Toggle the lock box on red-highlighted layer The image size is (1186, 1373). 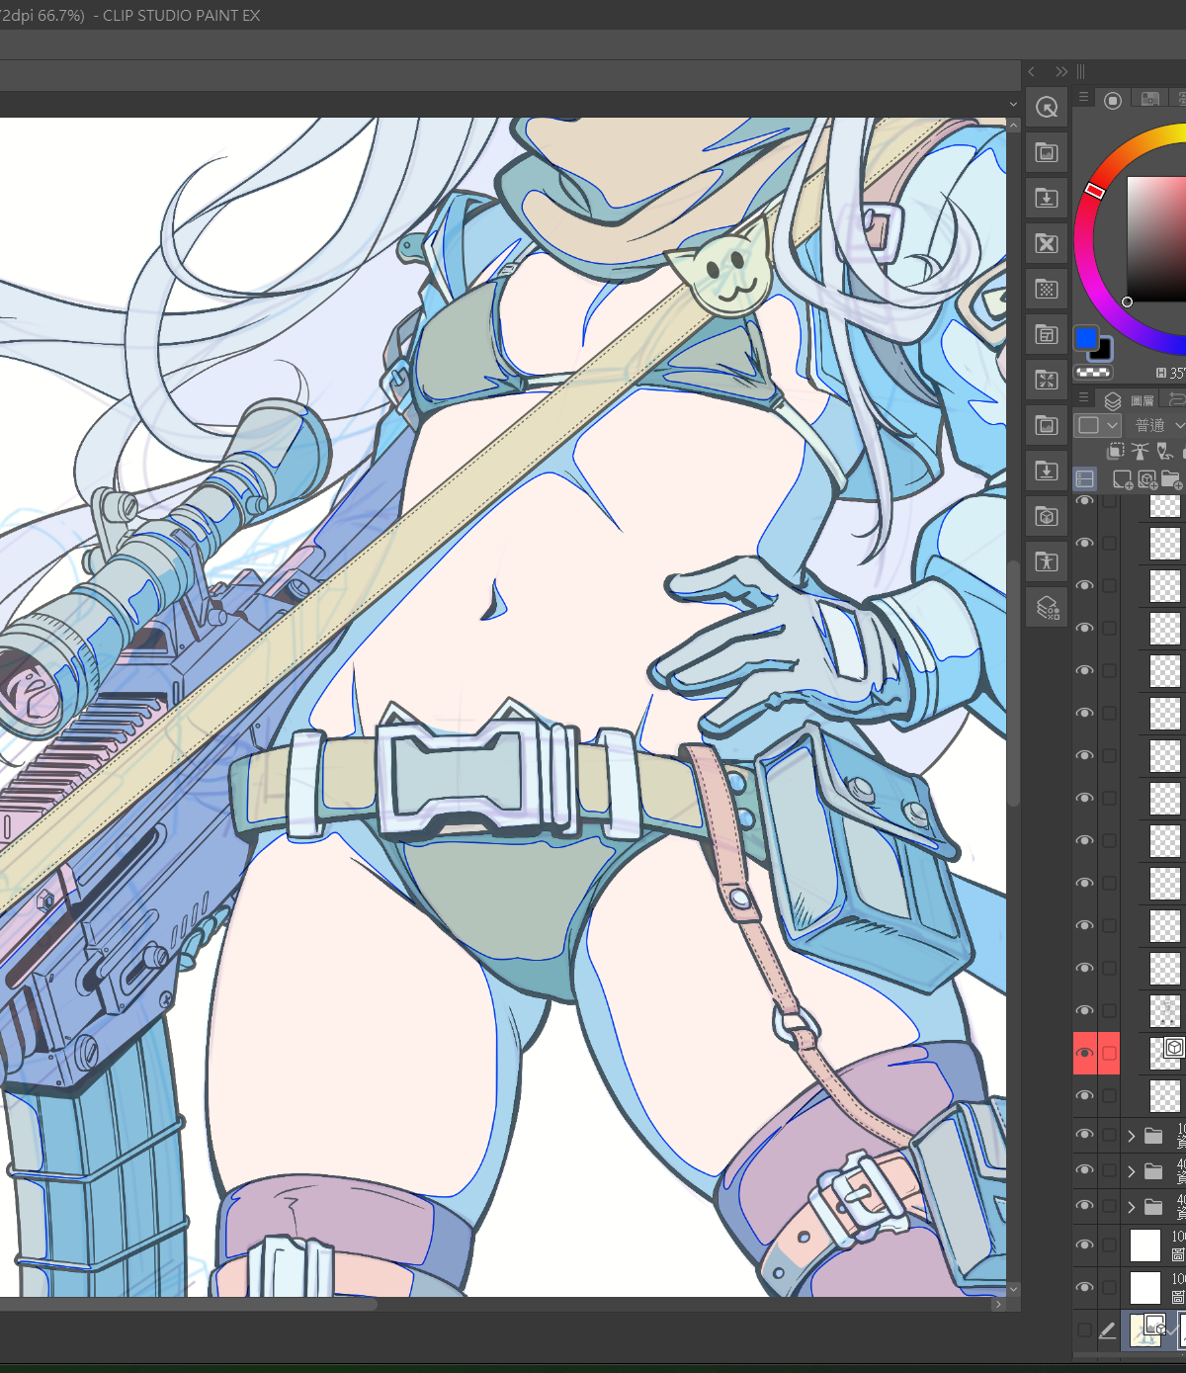pos(1109,1053)
